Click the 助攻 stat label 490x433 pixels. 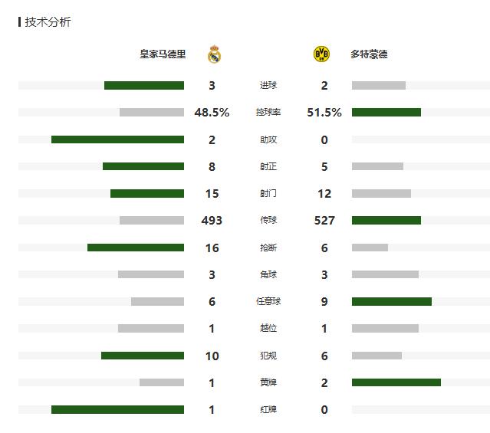pos(268,139)
